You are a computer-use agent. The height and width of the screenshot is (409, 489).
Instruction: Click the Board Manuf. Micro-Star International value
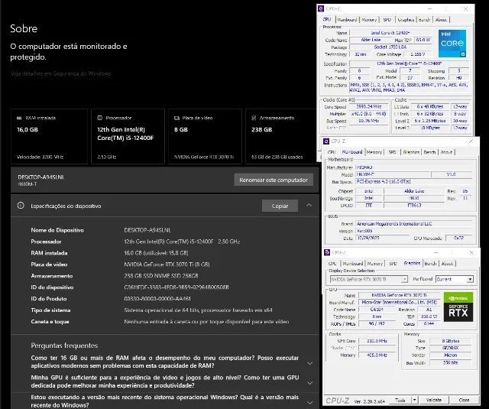pyautogui.click(x=400, y=302)
